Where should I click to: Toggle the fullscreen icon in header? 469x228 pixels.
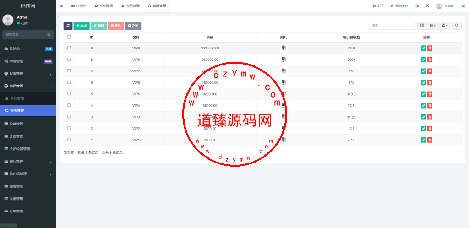click(427, 6)
